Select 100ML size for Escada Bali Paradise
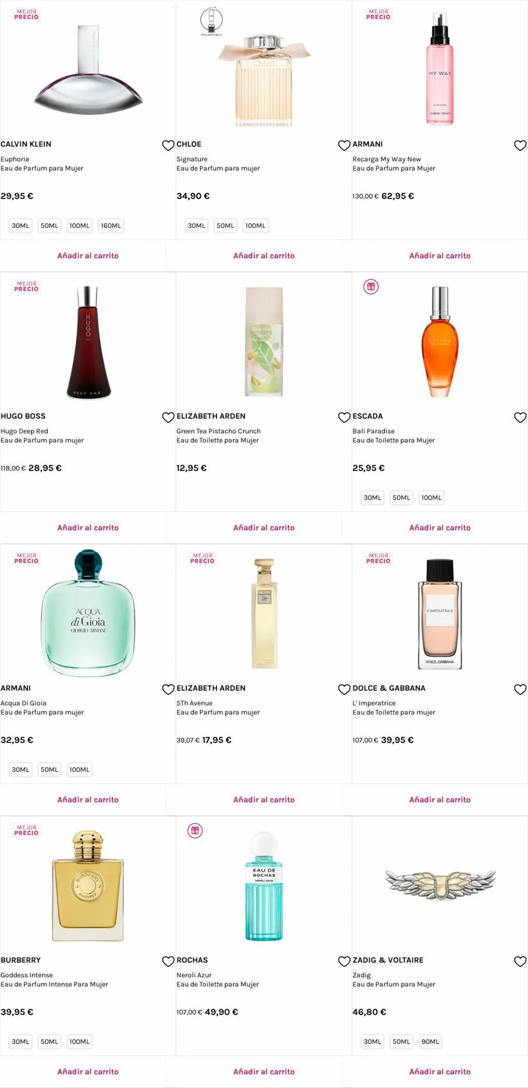Viewport: 528px width, 1088px height. [431, 498]
